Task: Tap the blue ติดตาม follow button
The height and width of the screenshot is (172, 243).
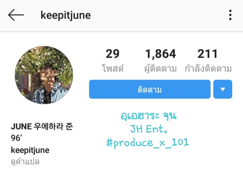Action: [150, 89]
